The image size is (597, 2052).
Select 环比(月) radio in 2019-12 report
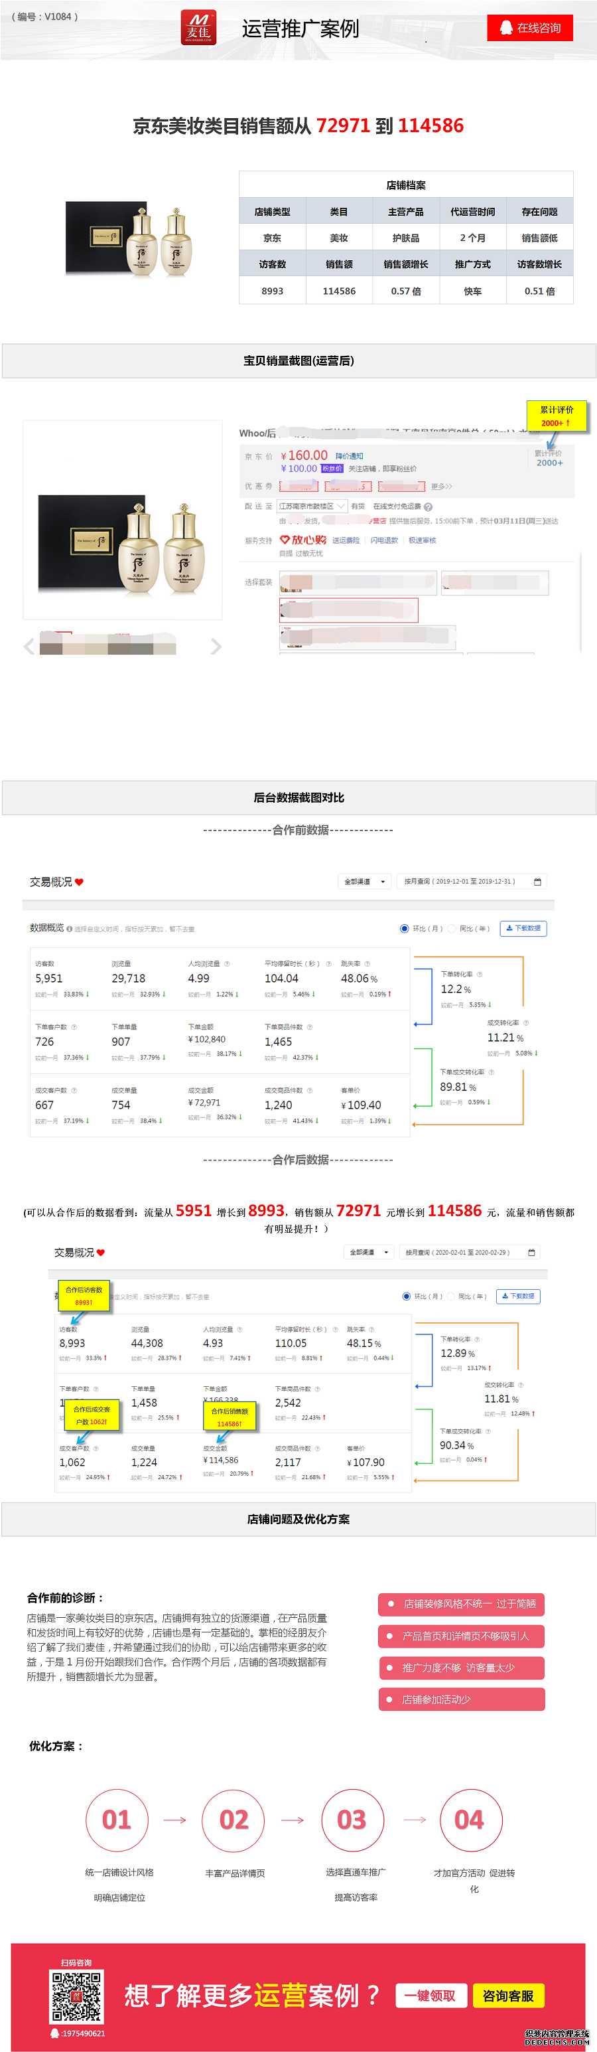coord(405,928)
